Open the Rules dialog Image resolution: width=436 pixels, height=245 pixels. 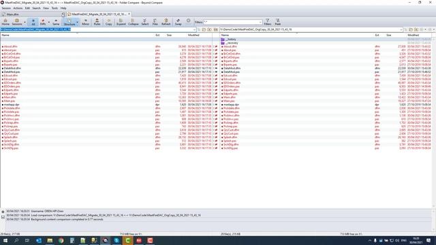[97, 22]
